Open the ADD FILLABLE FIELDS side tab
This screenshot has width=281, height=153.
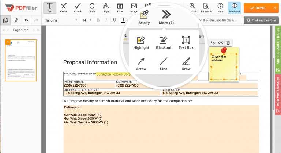[278, 50]
